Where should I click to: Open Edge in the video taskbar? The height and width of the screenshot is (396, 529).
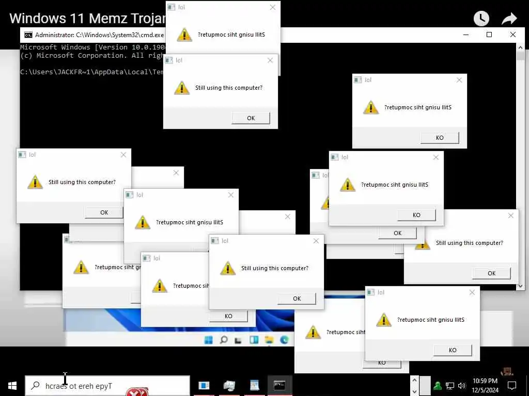pos(284,340)
